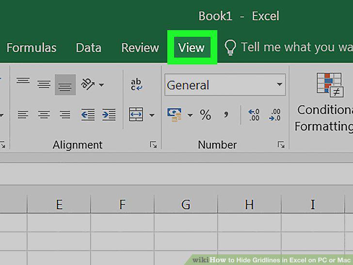Align text left
The width and height of the screenshot is (353, 265).
click(x=23, y=115)
